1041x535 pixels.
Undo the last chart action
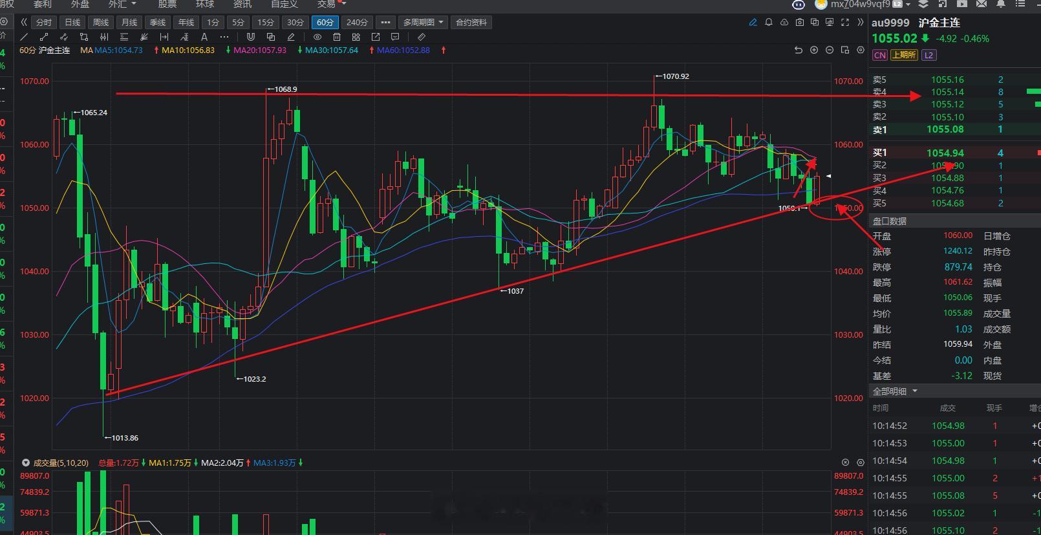[799, 50]
